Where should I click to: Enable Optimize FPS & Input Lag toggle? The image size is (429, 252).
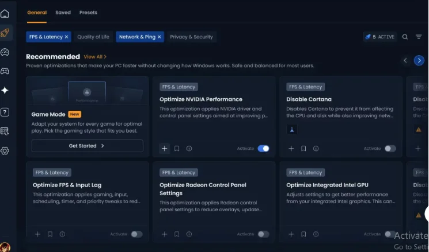[x=136, y=234]
